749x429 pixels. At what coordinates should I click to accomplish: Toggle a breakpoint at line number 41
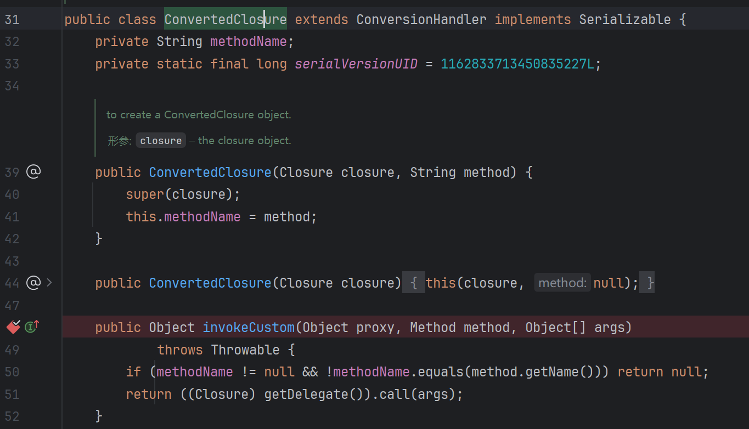tap(12, 217)
